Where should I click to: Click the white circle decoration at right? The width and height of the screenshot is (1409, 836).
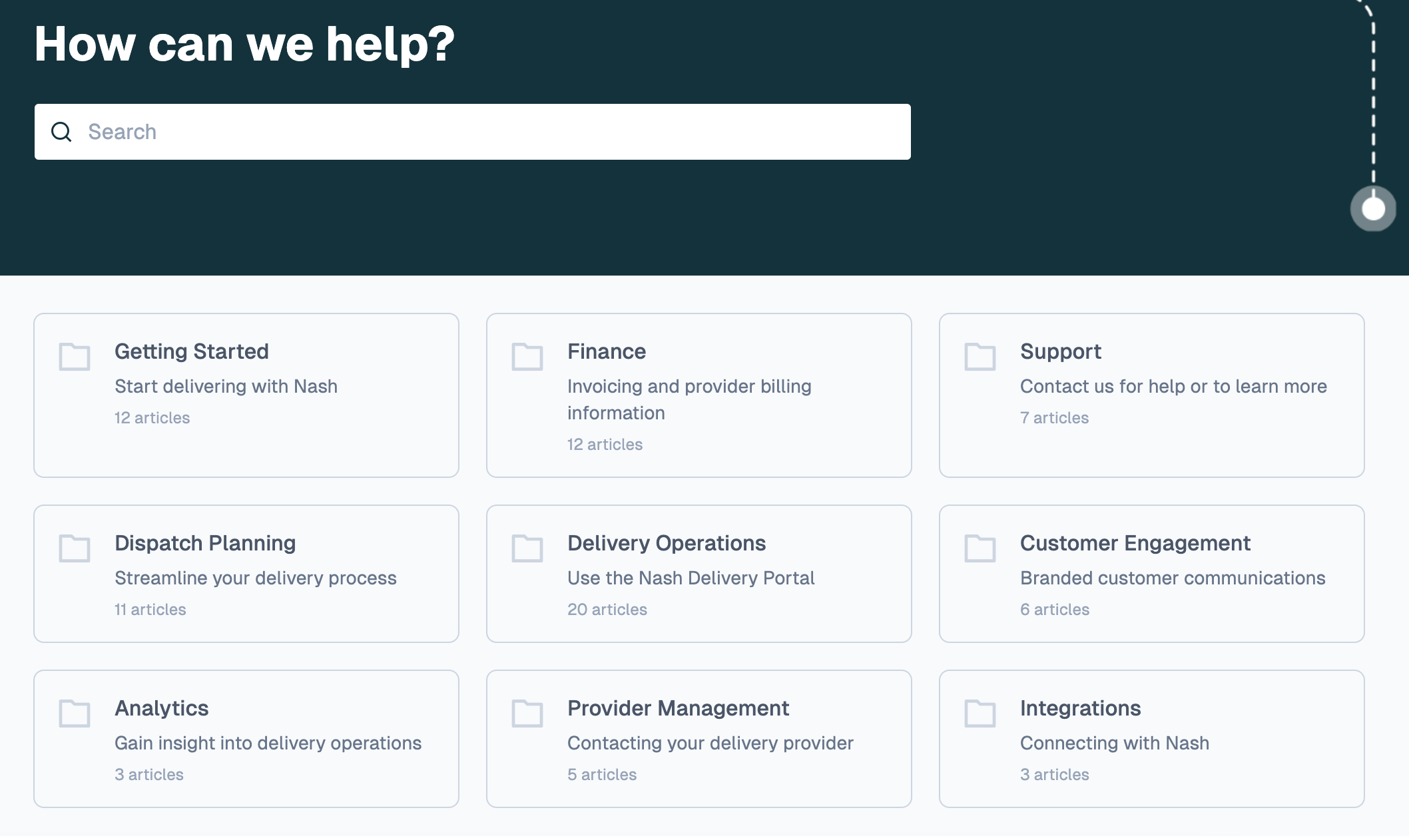point(1373,209)
